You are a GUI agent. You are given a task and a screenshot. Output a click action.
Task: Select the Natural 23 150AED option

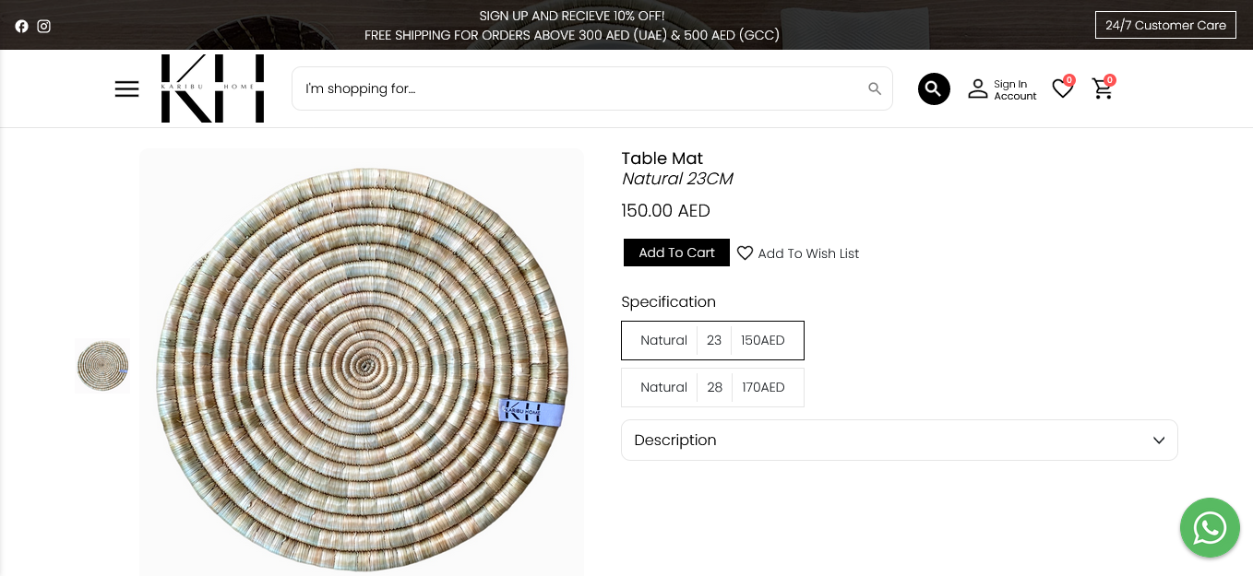(x=712, y=340)
